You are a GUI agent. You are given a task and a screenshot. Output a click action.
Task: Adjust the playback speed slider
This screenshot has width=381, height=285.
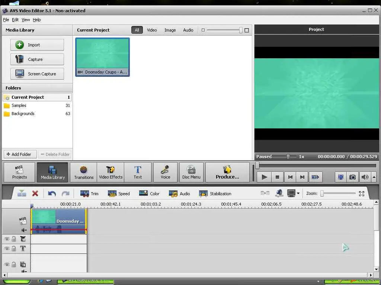click(288, 157)
